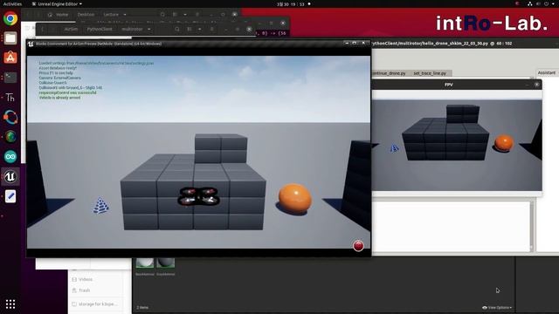Open Activities overview

pos(12,3)
